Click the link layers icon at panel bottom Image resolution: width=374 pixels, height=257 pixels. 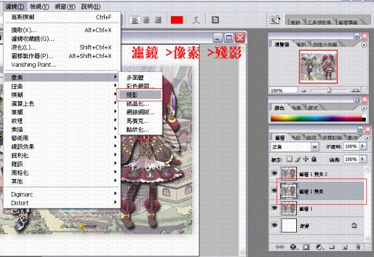(279, 246)
